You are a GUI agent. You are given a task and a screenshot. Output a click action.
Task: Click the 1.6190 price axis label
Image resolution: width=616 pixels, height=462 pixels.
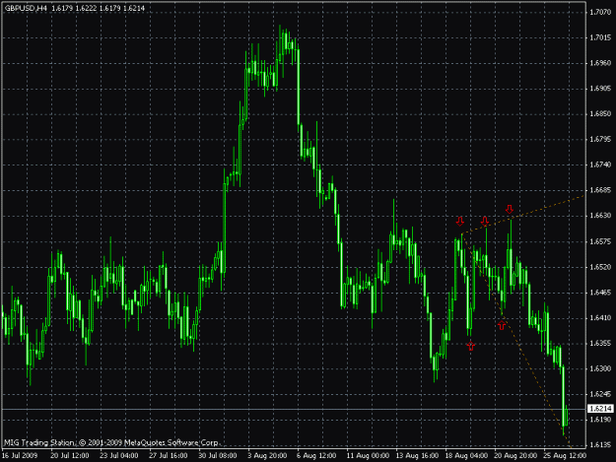pyautogui.click(x=600, y=420)
